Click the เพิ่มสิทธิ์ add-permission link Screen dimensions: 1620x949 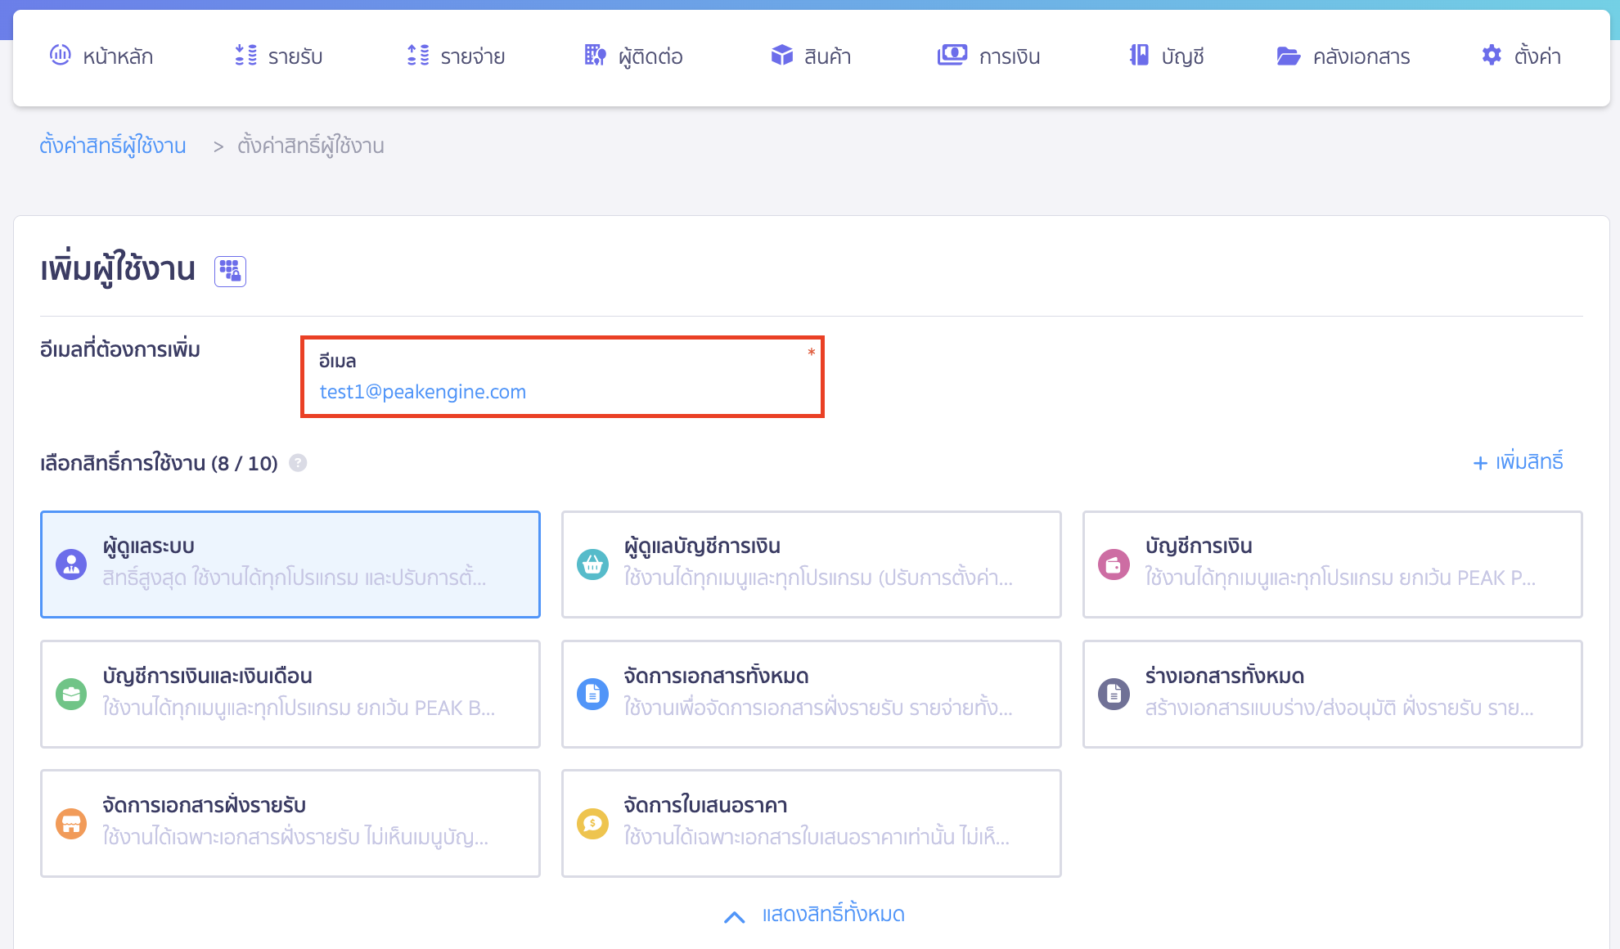coord(1518,463)
